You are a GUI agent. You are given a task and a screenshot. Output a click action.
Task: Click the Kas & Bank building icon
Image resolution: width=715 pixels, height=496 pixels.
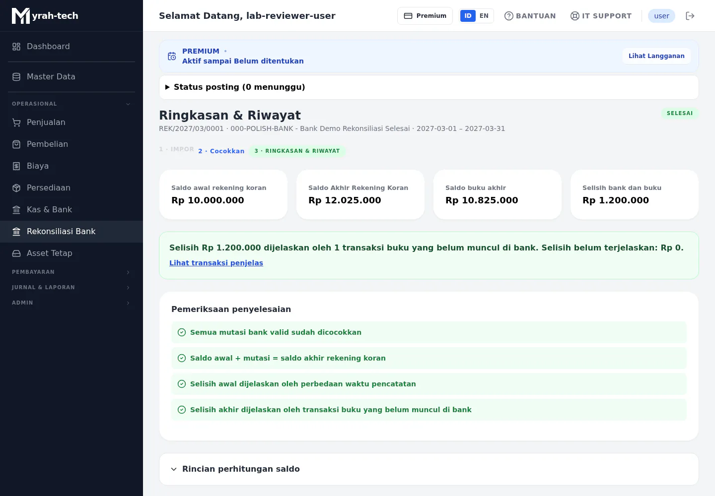(16, 210)
